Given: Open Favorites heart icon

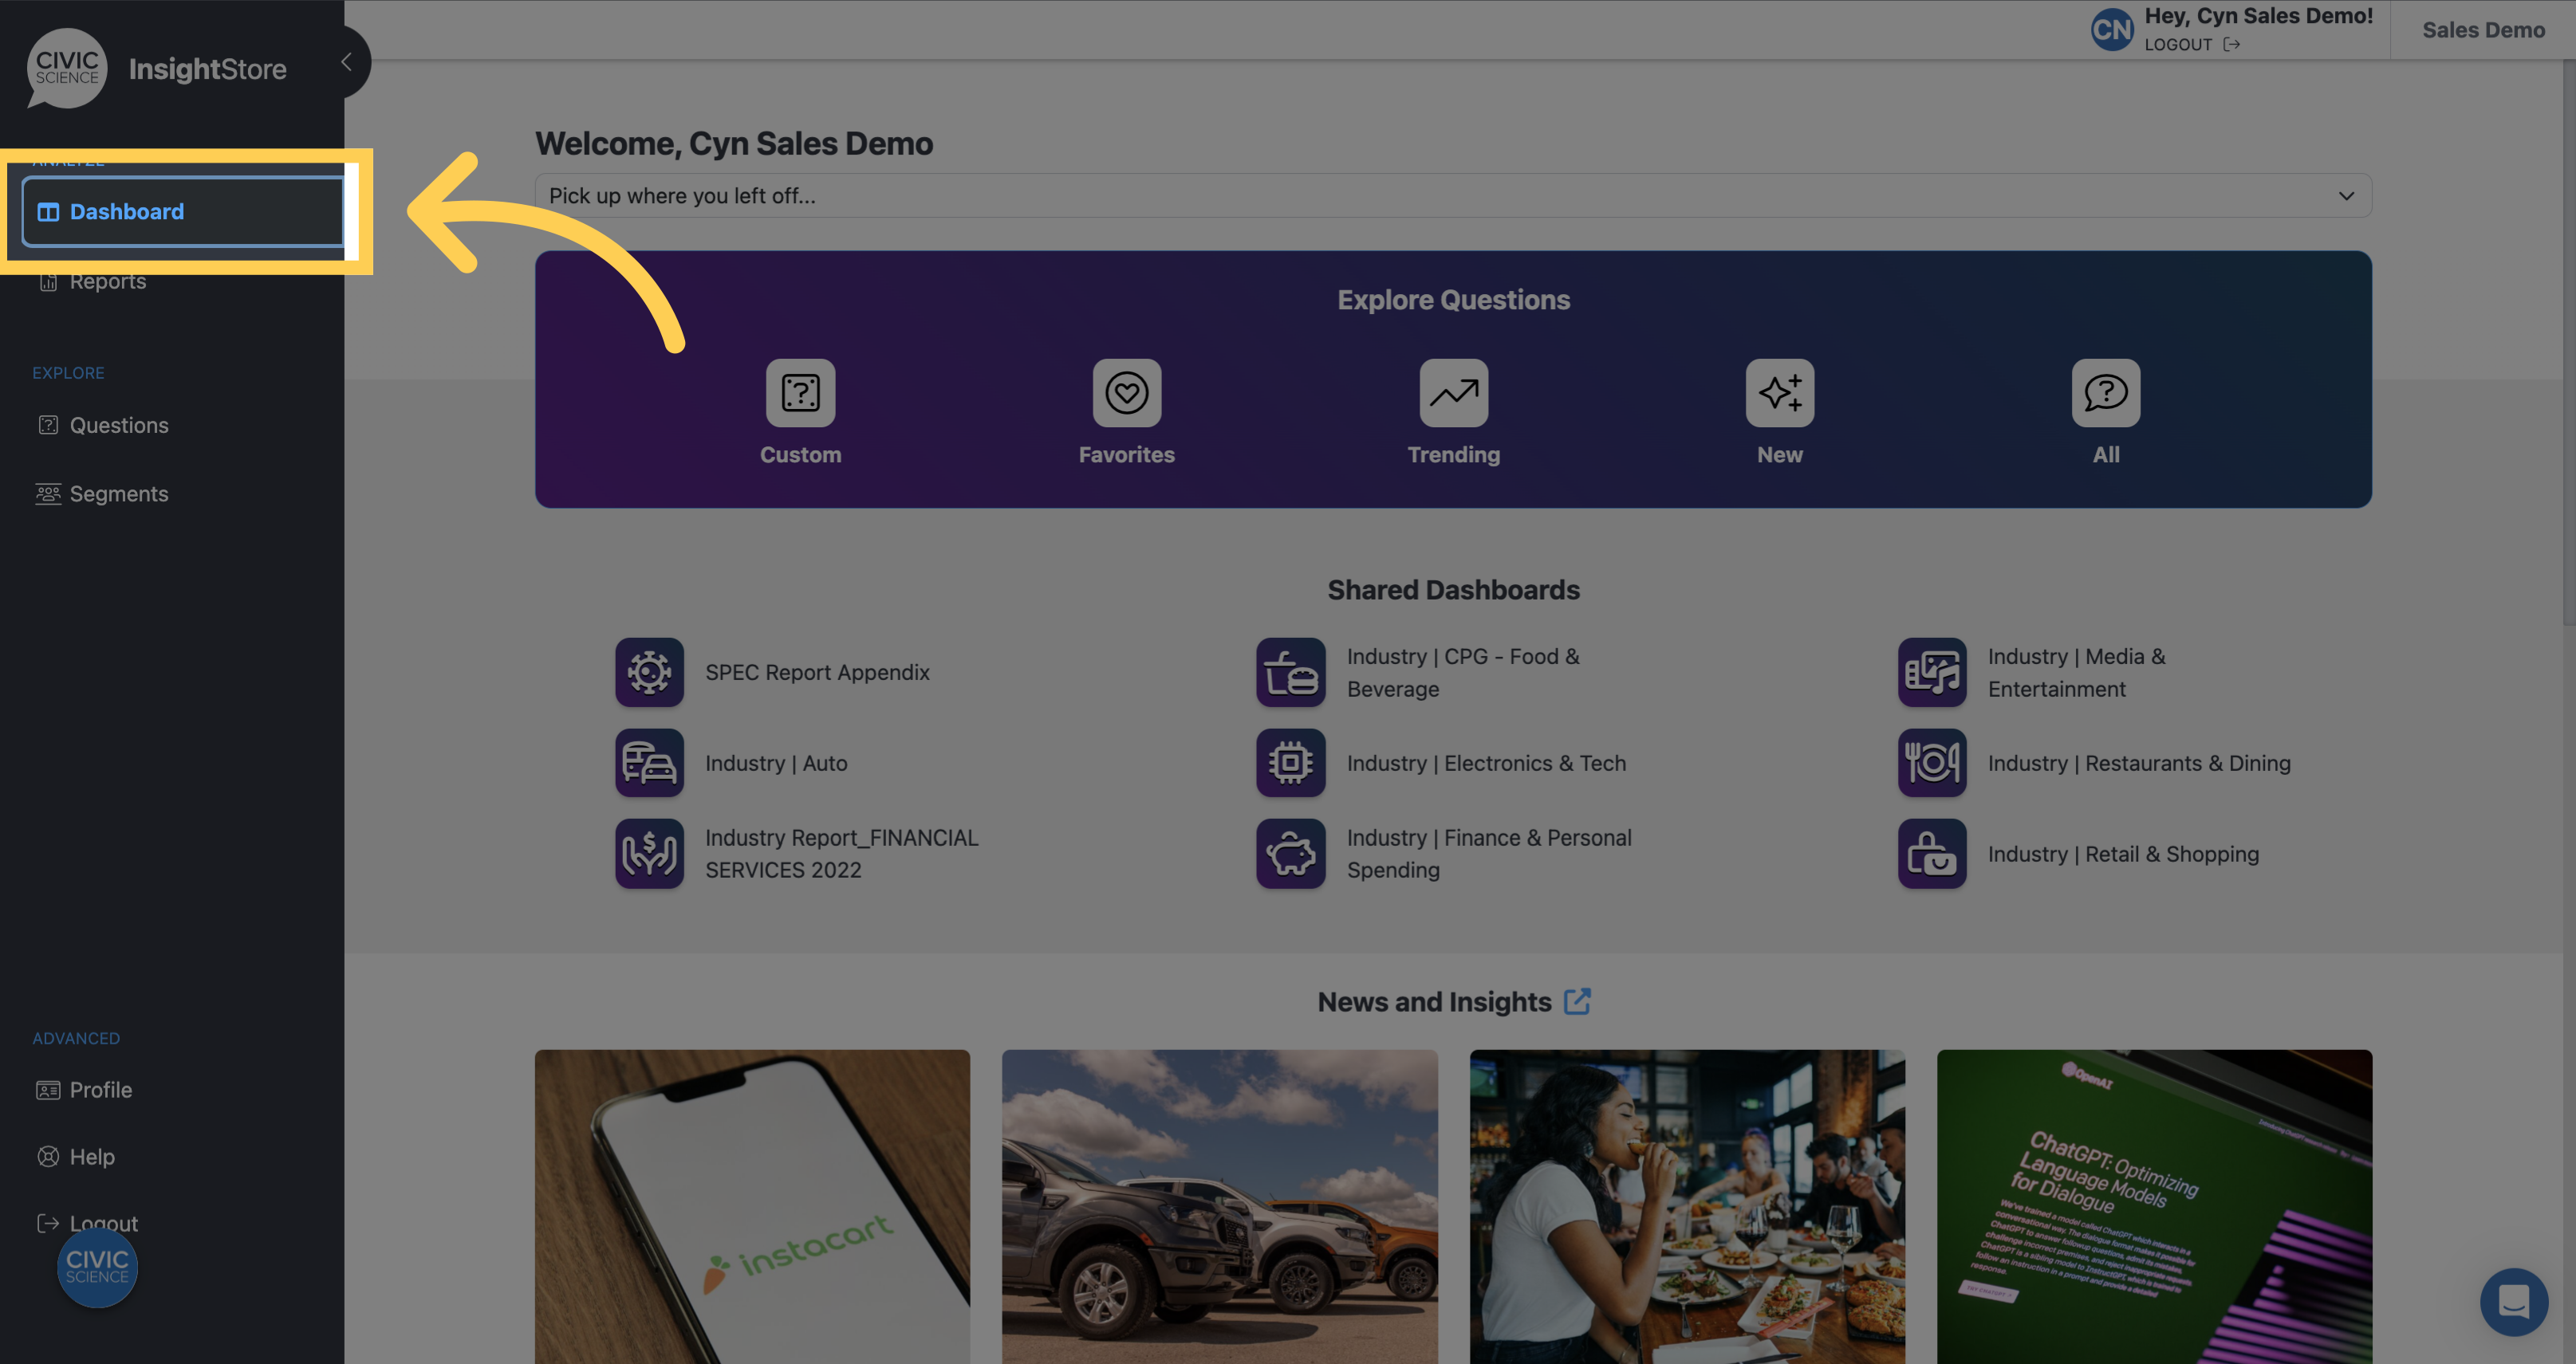Looking at the screenshot, I should click(1126, 393).
